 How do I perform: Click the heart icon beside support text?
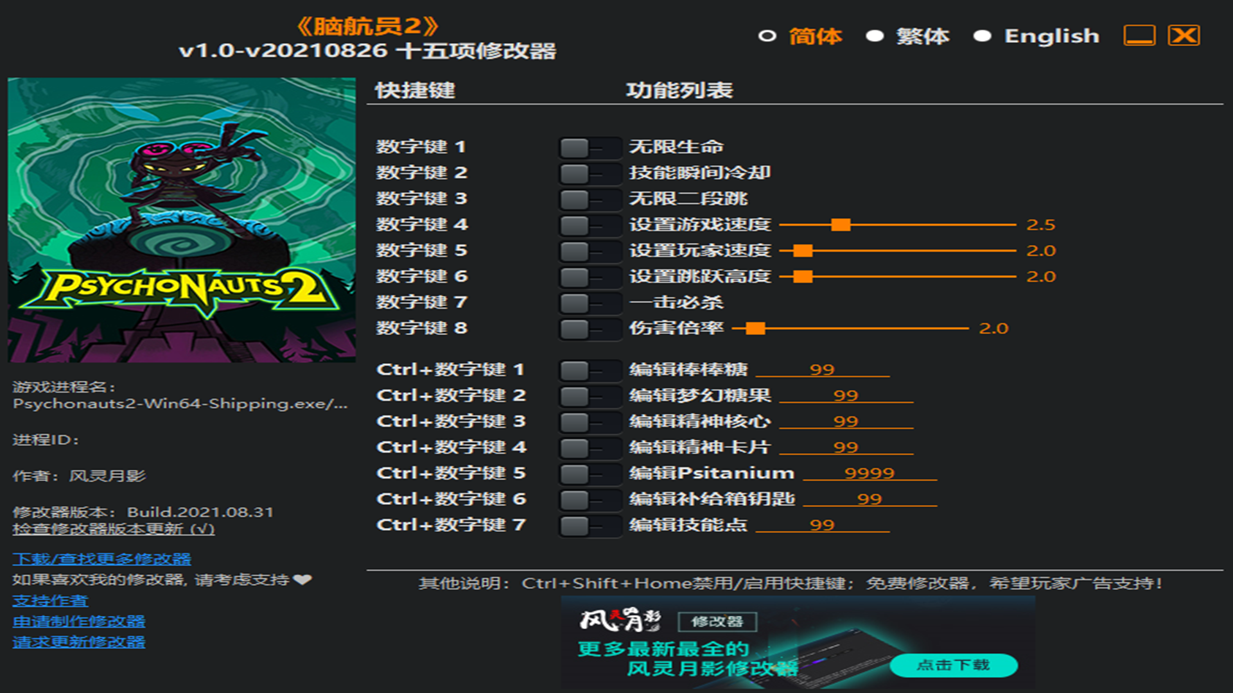click(x=302, y=579)
